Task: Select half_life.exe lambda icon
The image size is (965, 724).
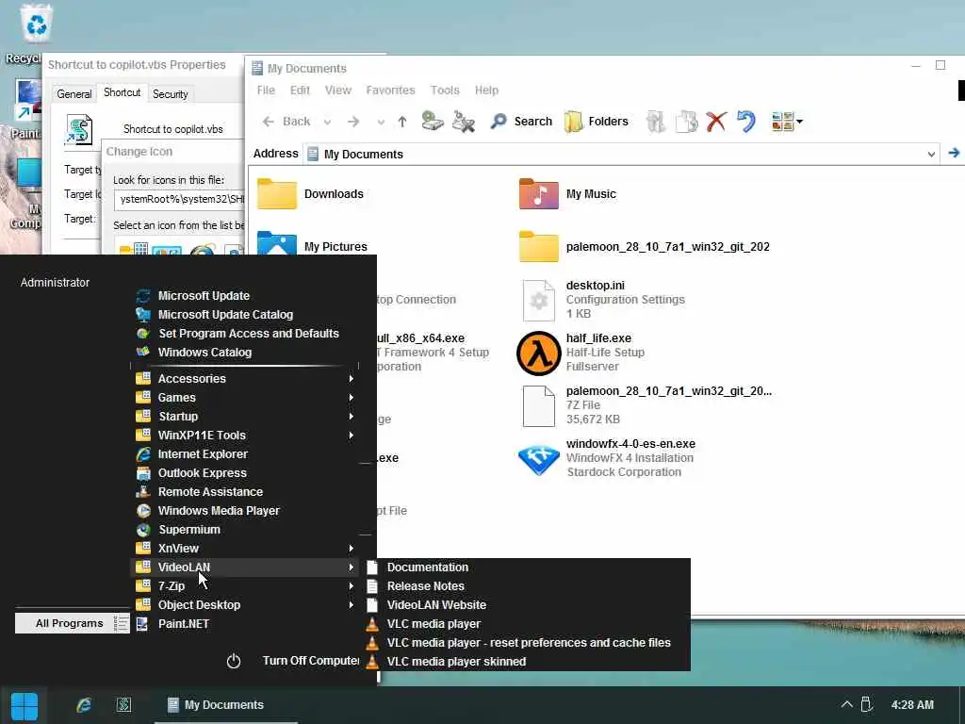Action: pos(538,353)
